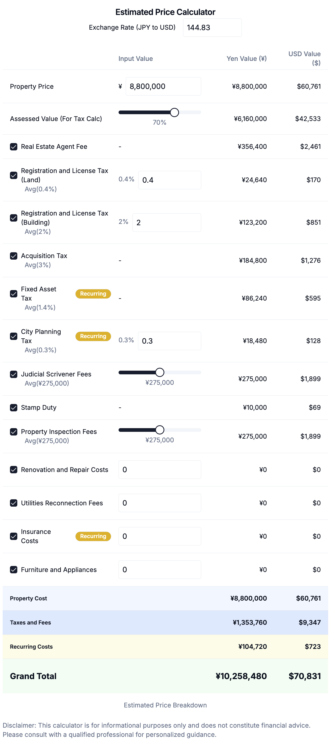Click the Assessed Value slider handle
The height and width of the screenshot is (740, 330).
174,112
